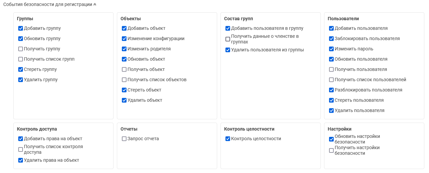
Task: Disable 'Удалить группу' checkbox
Action: click(21, 80)
